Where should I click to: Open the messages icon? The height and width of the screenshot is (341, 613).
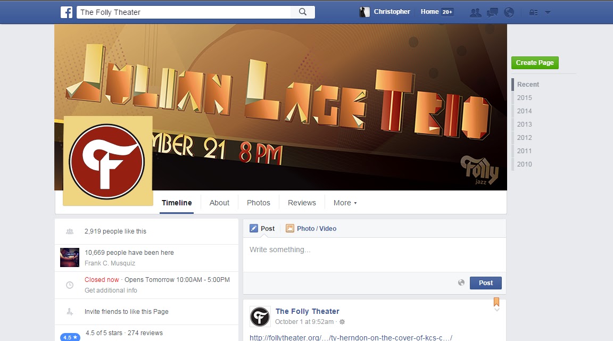pyautogui.click(x=492, y=13)
